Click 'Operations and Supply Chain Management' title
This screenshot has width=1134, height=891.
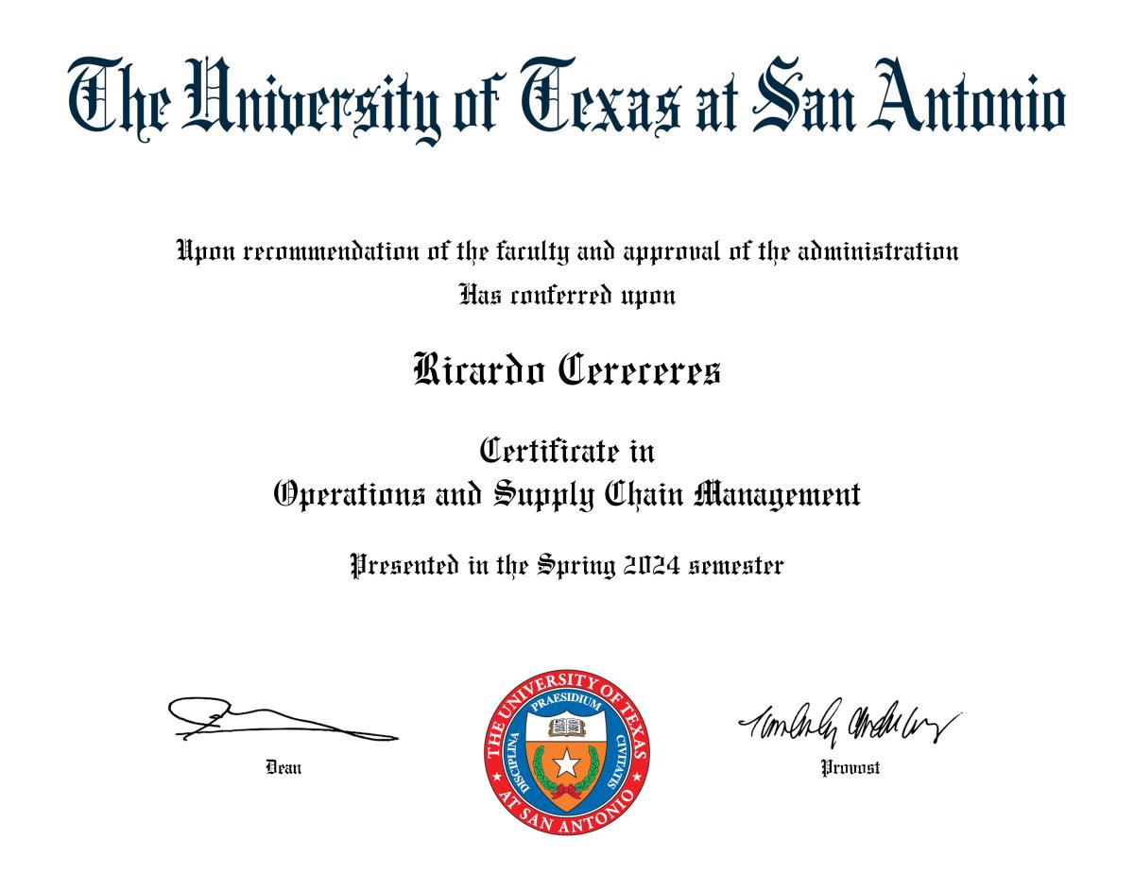(x=567, y=494)
